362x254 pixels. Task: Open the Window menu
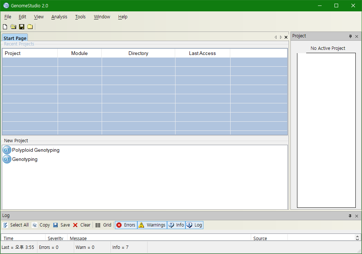102,17
